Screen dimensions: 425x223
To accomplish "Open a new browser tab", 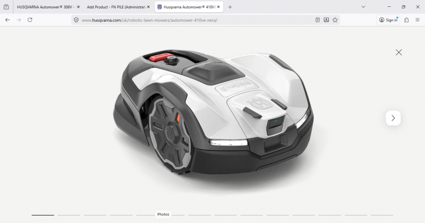I will 230,7.
